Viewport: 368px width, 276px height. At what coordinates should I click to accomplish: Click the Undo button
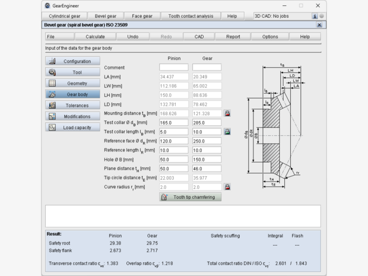pos(133,37)
